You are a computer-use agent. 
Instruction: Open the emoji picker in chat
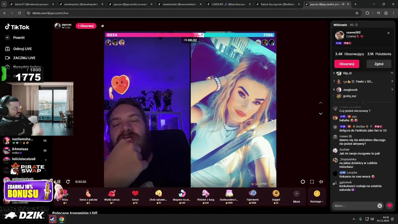point(380,206)
